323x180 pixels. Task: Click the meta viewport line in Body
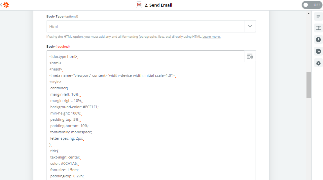[x=112, y=75]
